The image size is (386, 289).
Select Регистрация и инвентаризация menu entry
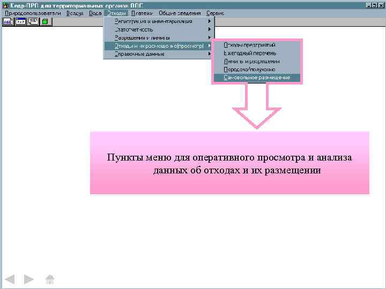point(159,21)
